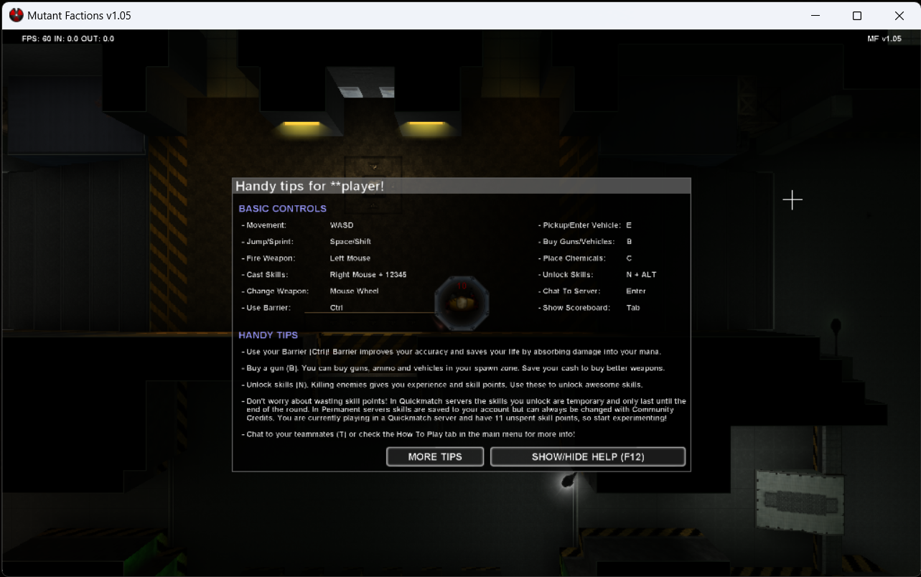Viewport: 921px width, 577px height.
Task: Click the 'WASD' key value
Action: click(342, 225)
